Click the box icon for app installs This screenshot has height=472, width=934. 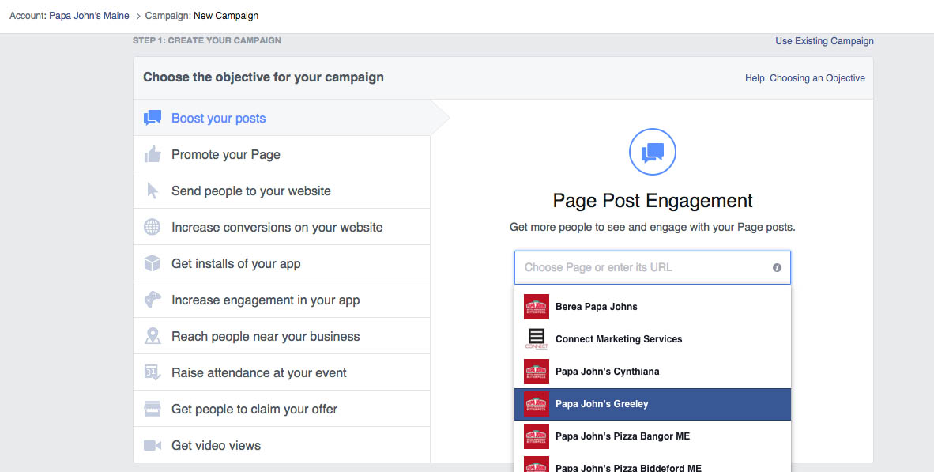click(153, 264)
